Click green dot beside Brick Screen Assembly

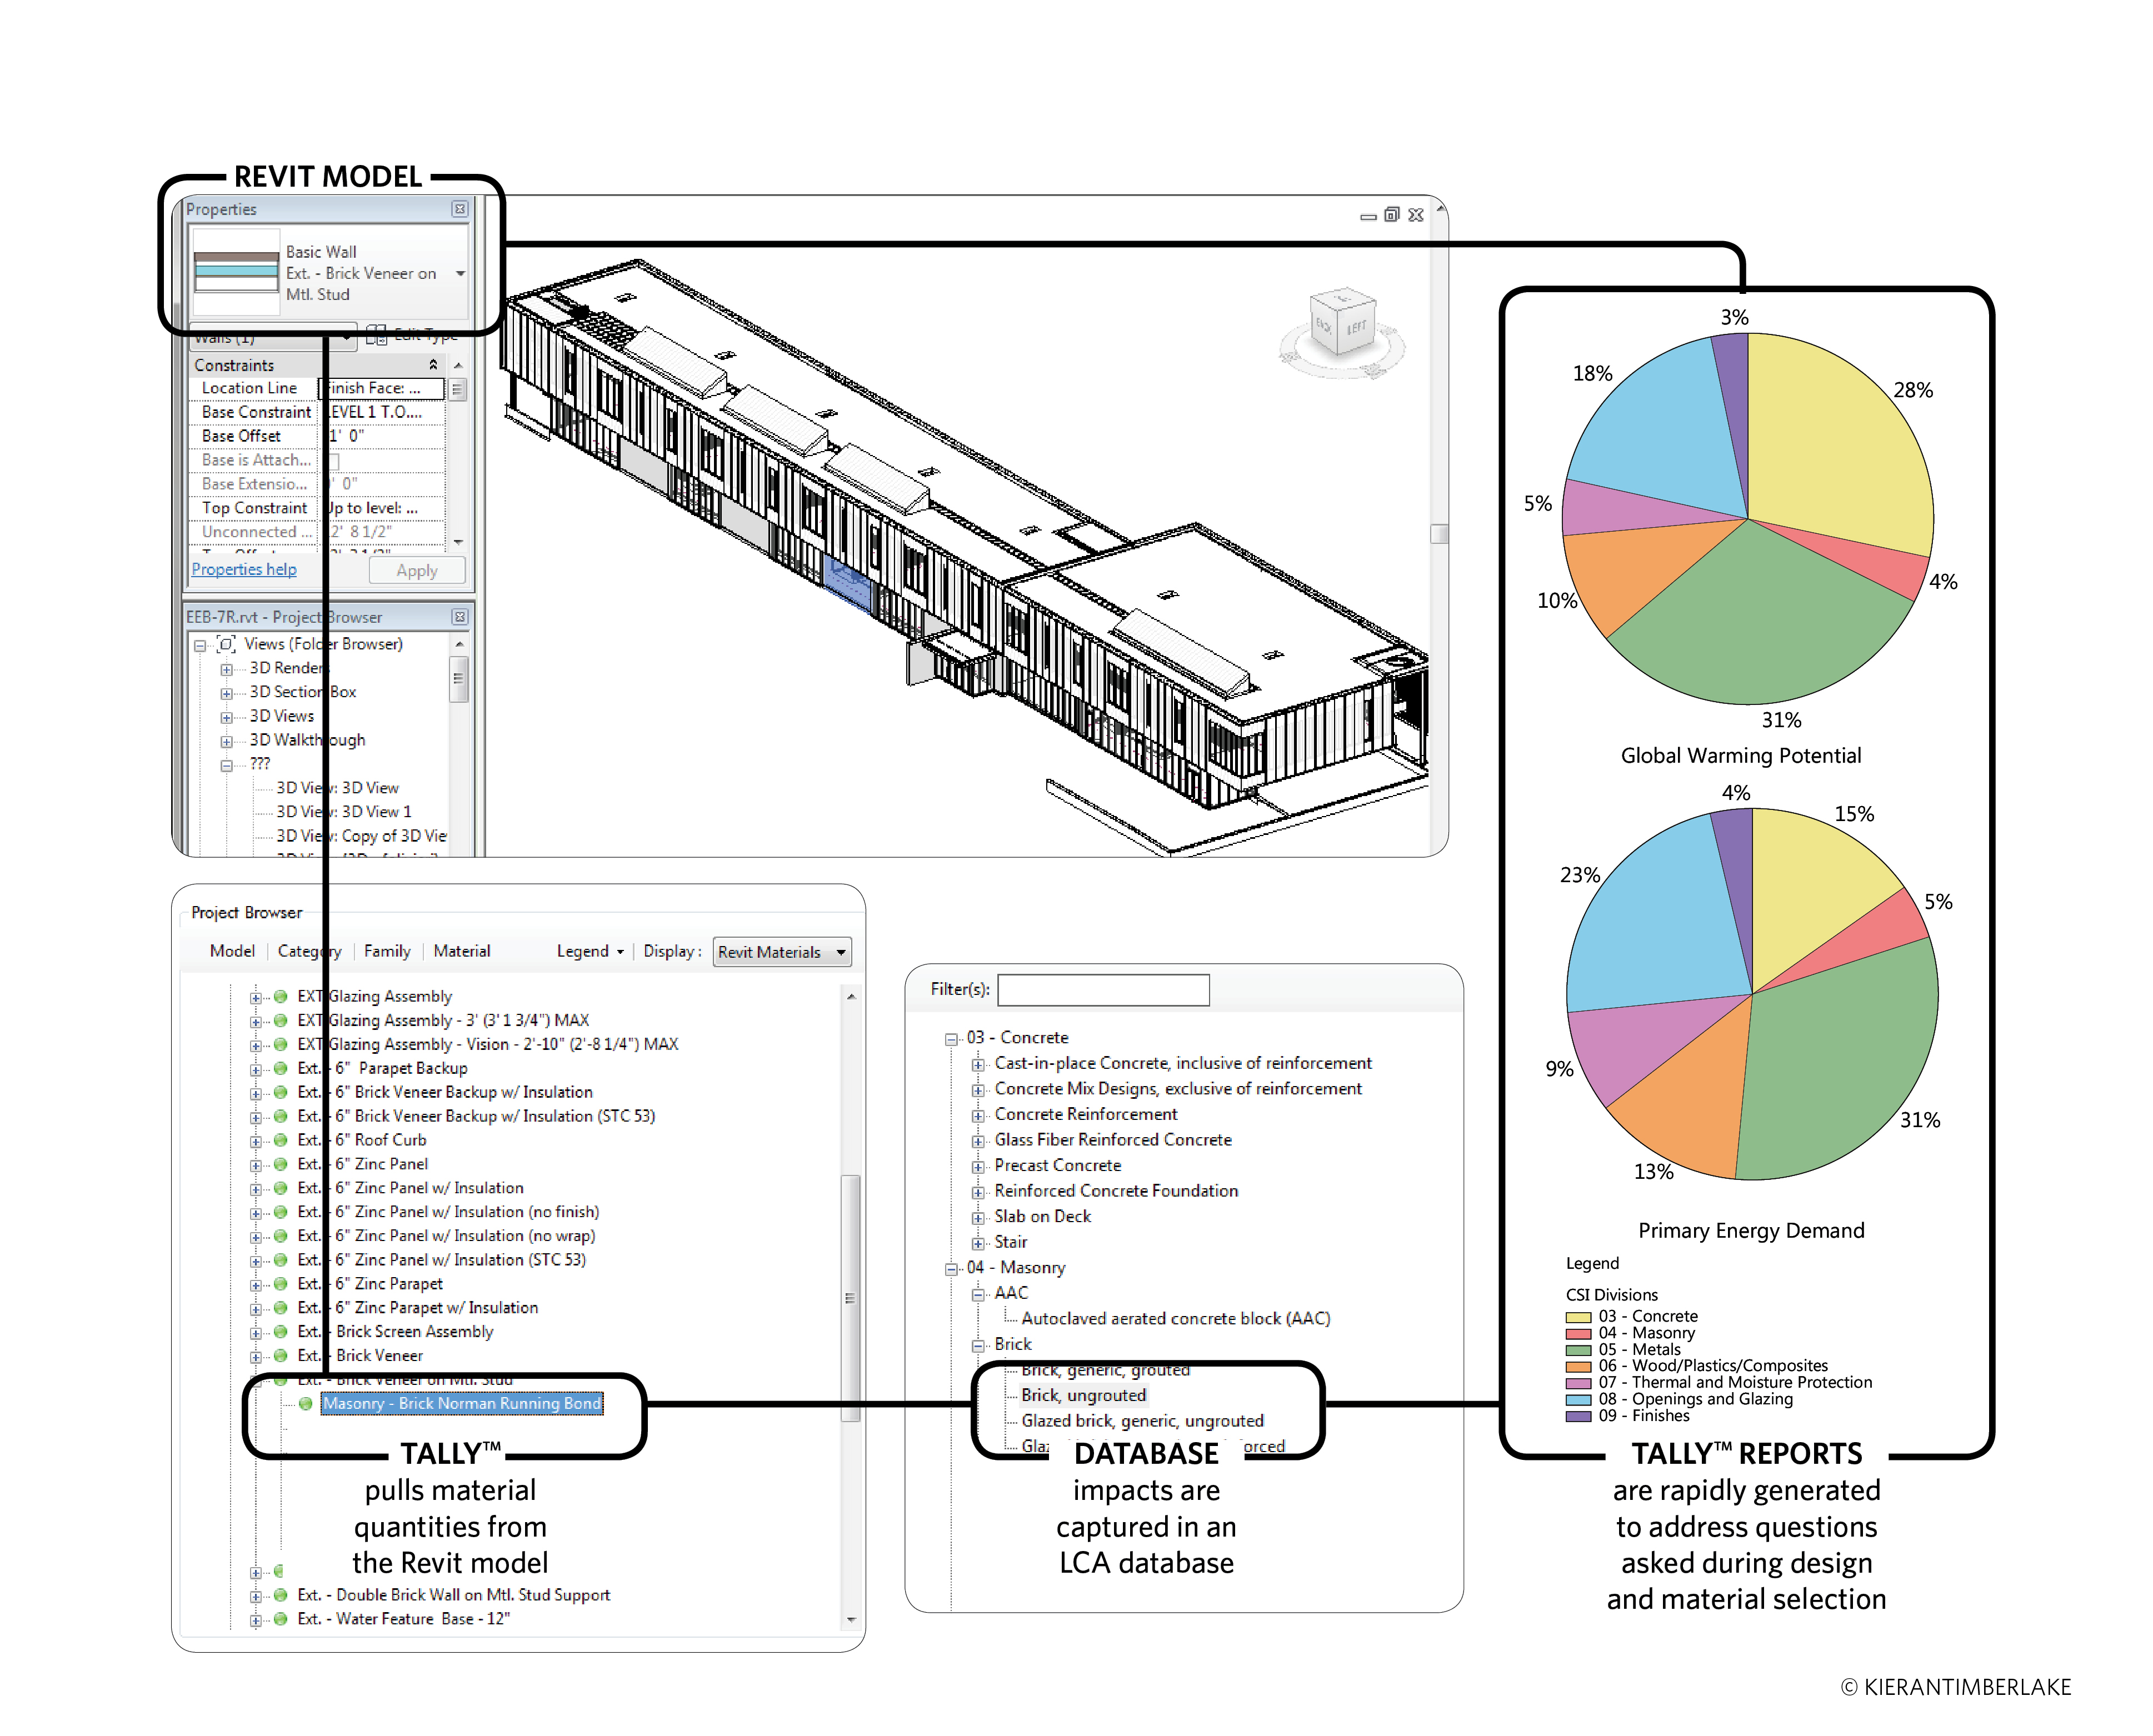point(281,1332)
